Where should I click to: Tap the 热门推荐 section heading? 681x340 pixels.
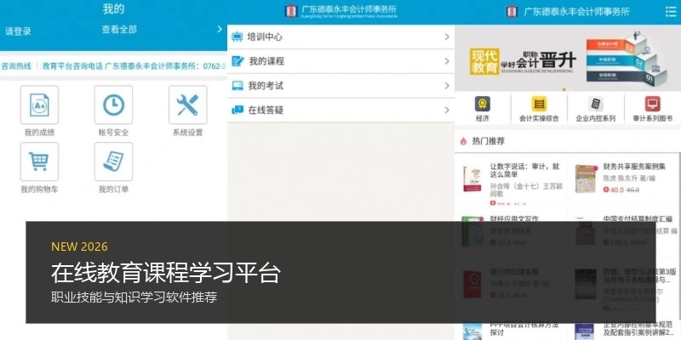(x=488, y=141)
